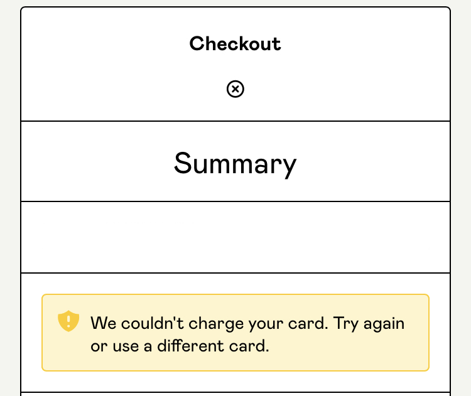Close the Checkout dialog with the X icon
Image resolution: width=471 pixels, height=396 pixels.
[x=235, y=89]
